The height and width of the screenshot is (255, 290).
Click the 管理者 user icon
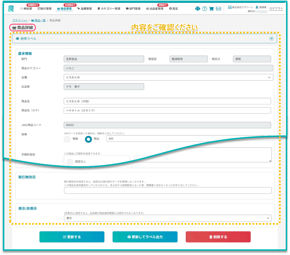257,7
